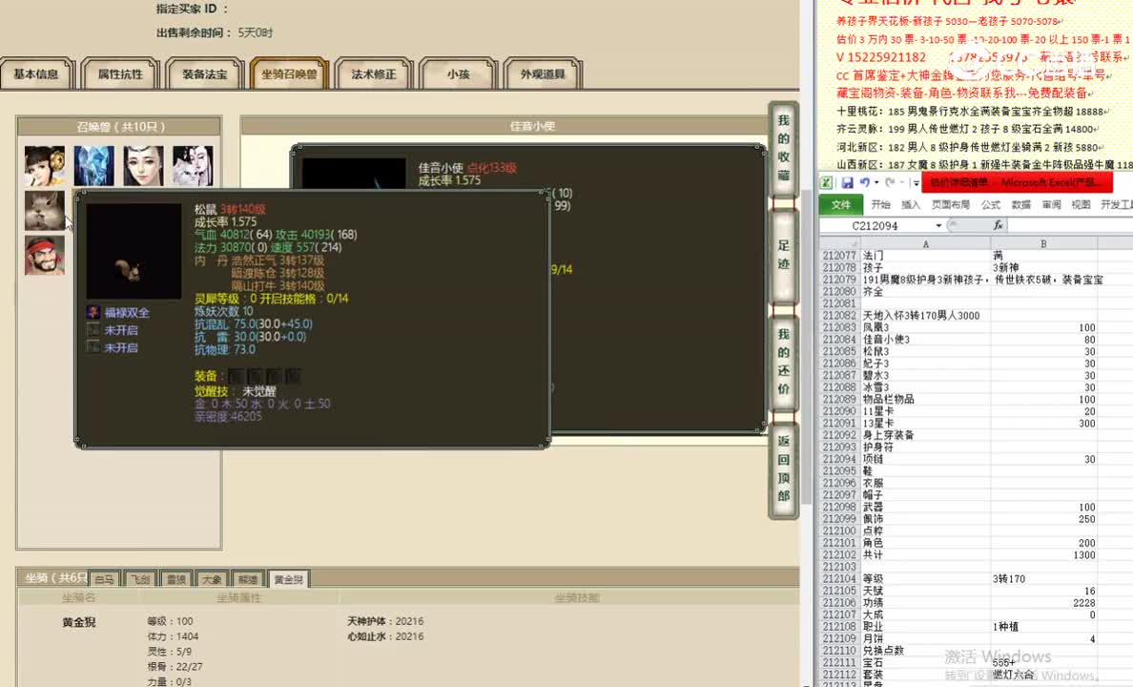Switch to the 小孩 tab

tap(458, 73)
